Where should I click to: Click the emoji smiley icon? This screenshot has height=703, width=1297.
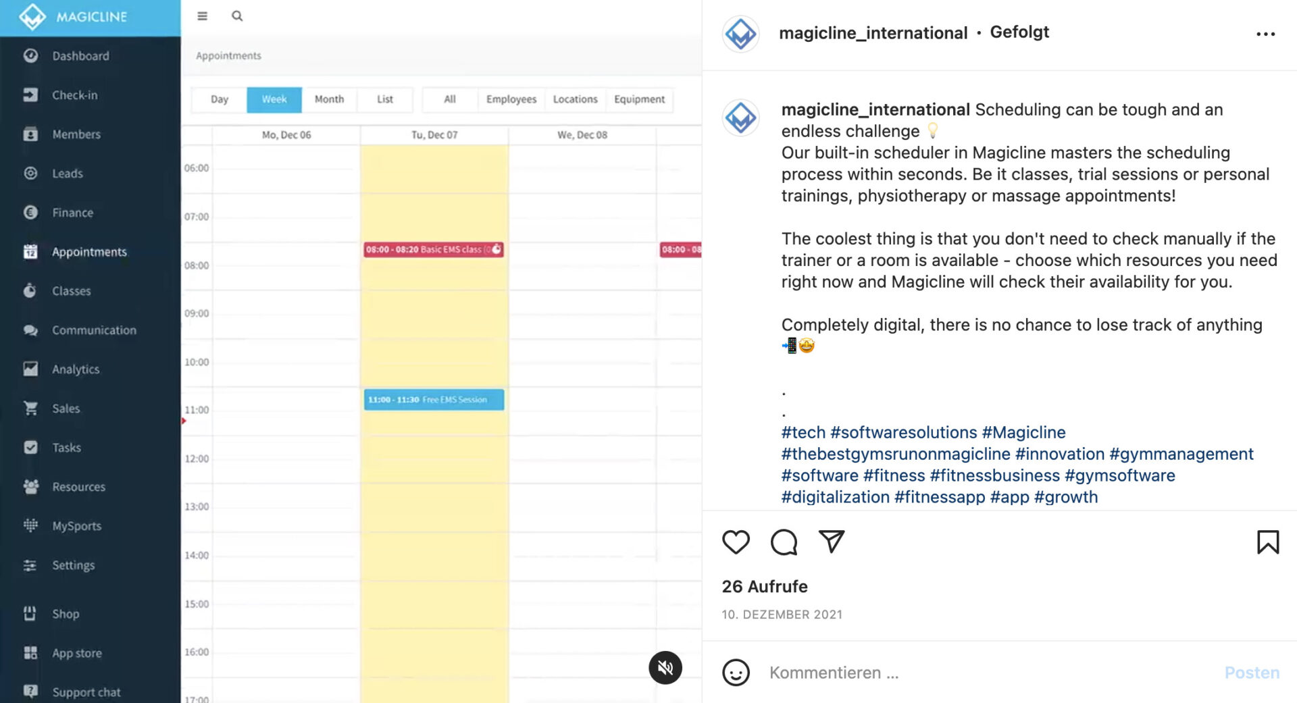point(736,673)
